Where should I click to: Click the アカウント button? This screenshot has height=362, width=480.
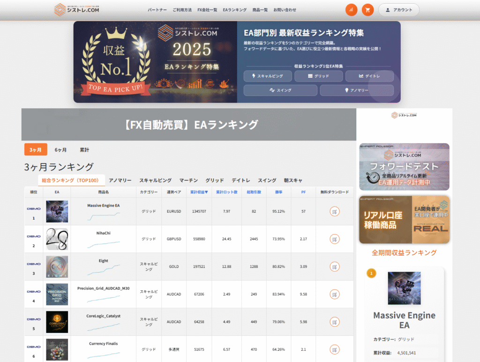(398, 10)
